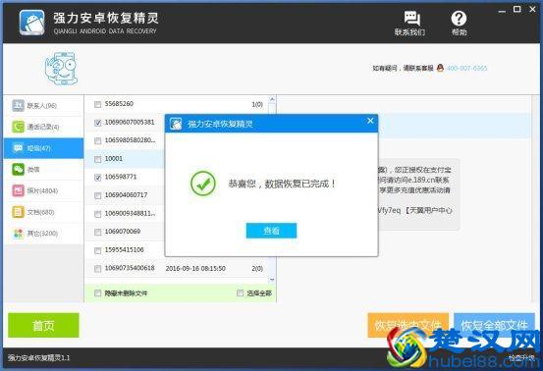Click the green 通话记录 phone icon
Image resolution: width=543 pixels, height=371 pixels.
(18, 127)
